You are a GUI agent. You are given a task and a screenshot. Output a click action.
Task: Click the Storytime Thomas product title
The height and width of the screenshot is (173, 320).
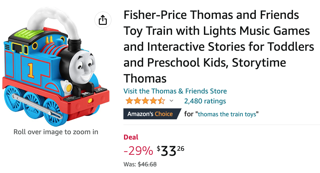tap(219, 47)
